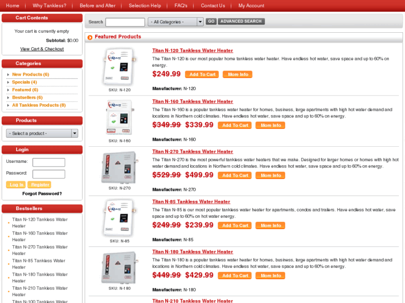The image size is (405, 303).
Task: Open bestseller Titan N-85 sidebar link
Action: 39,264
